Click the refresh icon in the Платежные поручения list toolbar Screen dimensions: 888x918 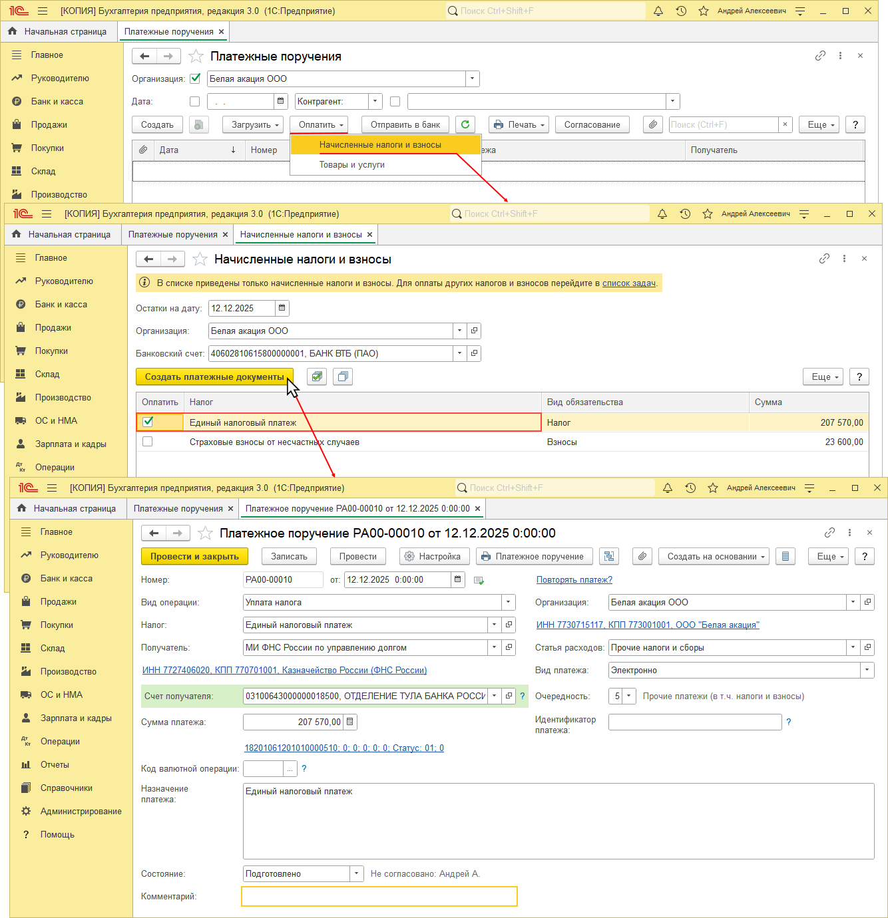click(465, 124)
